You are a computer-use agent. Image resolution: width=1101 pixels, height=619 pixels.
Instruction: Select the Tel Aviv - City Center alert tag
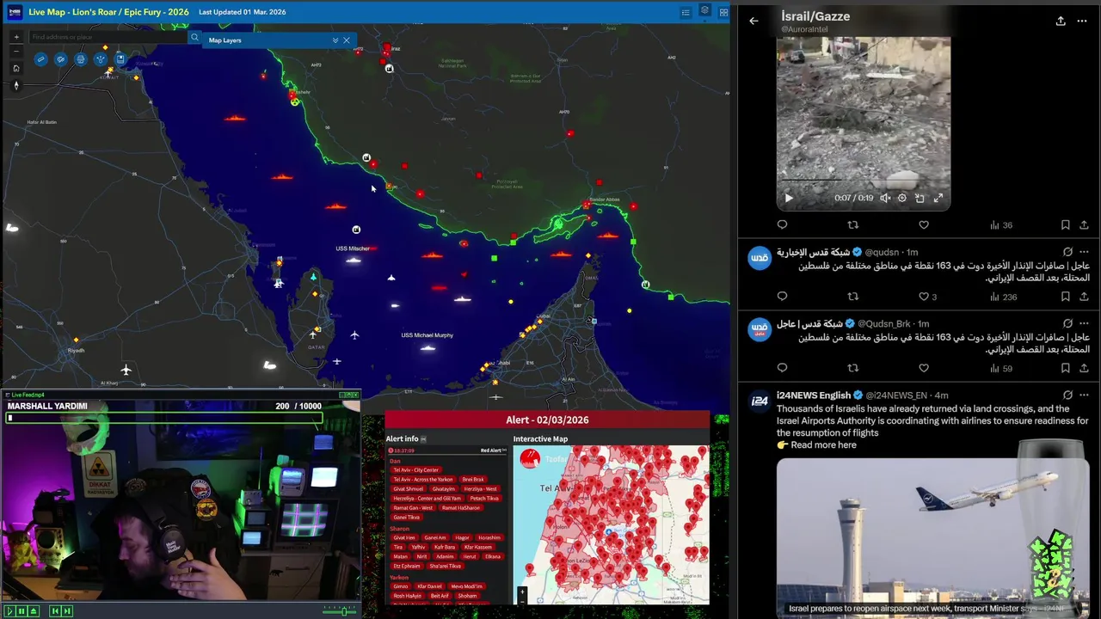[x=416, y=470]
